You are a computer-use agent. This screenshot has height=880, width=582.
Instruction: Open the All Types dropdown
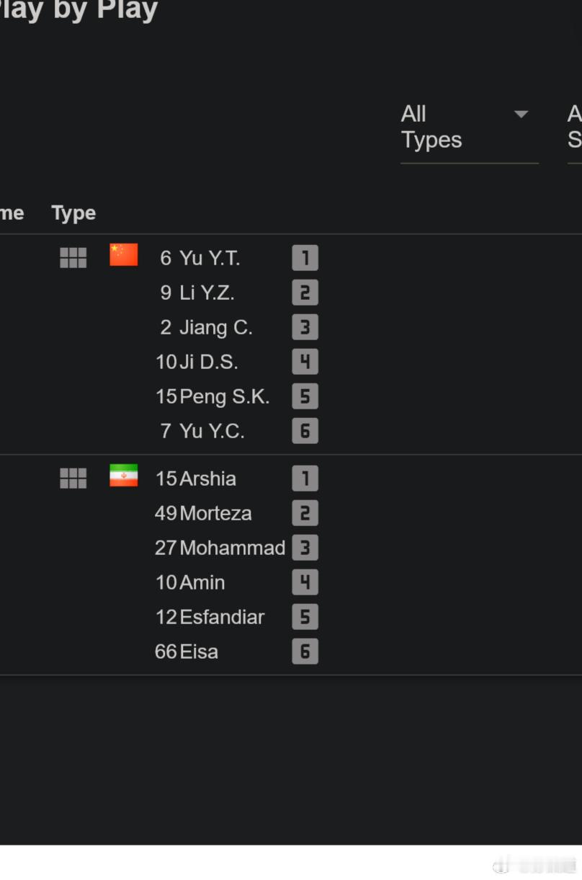coord(469,128)
